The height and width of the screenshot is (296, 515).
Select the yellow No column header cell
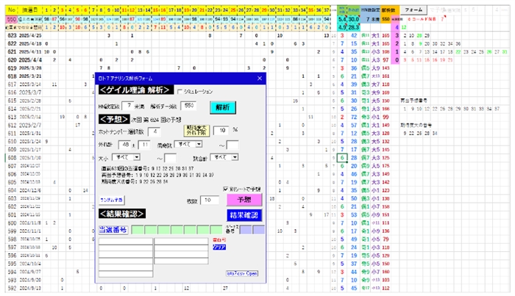coord(11,9)
